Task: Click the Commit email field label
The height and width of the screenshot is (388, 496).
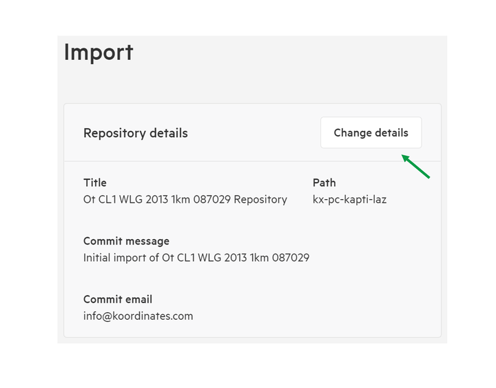Action: 118,299
